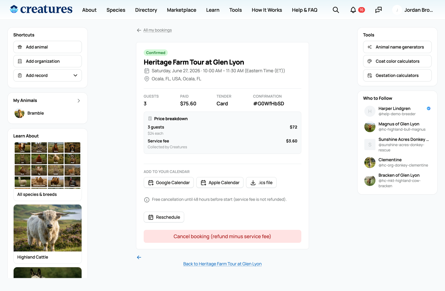
Task: Click the receipt icon by Price breakdown
Action: coord(150,119)
